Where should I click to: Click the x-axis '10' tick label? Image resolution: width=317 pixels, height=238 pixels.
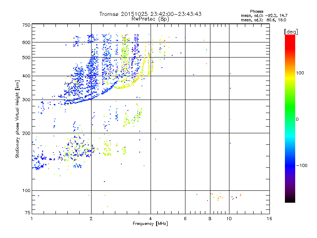coord(229,219)
